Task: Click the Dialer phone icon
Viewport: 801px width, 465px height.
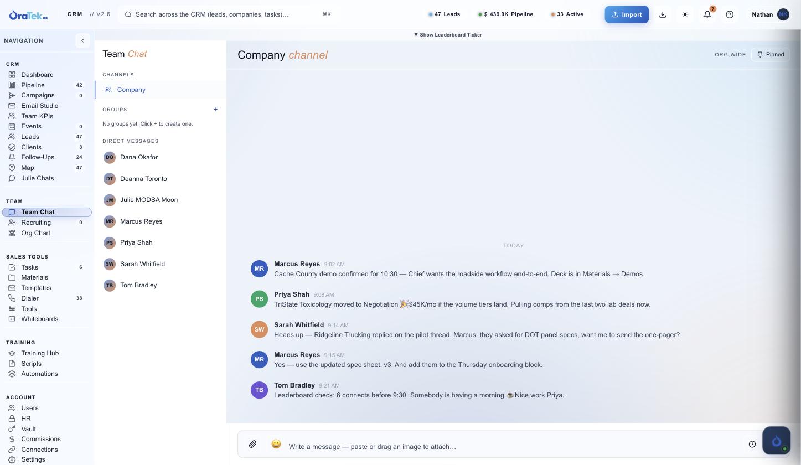Action: tap(12, 298)
